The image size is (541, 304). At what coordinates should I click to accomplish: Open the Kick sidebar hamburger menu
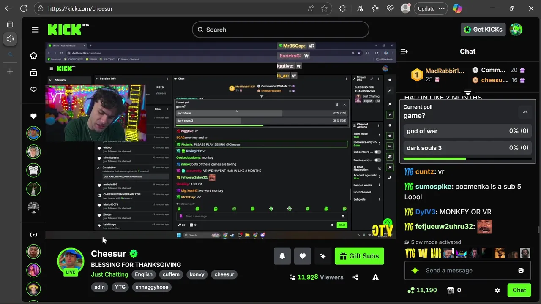click(x=35, y=30)
